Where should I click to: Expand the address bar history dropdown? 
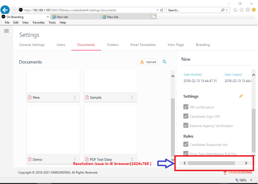[x=158, y=10]
